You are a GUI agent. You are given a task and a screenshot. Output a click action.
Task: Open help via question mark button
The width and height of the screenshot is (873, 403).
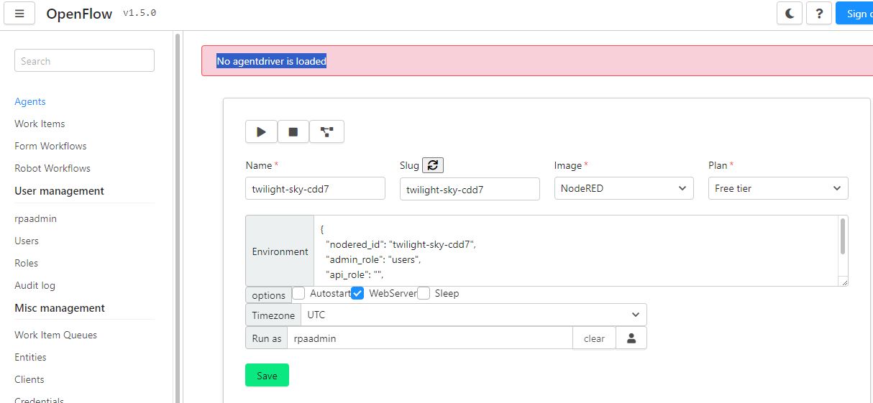coord(819,13)
